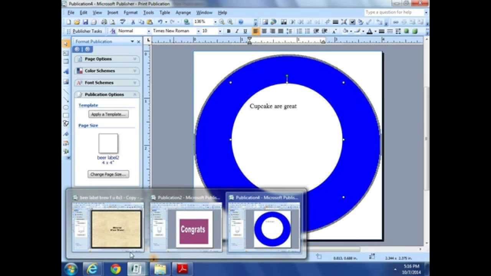Open the zoom percentage dropdown
Screen dimensions: 491x276
[x=215, y=22]
